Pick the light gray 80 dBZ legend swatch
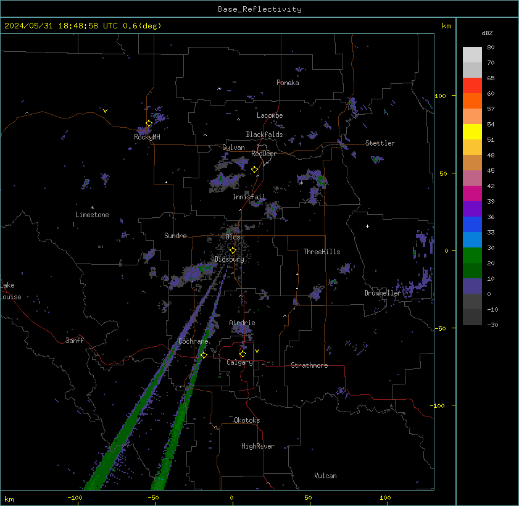The width and height of the screenshot is (519, 506). pyautogui.click(x=472, y=55)
